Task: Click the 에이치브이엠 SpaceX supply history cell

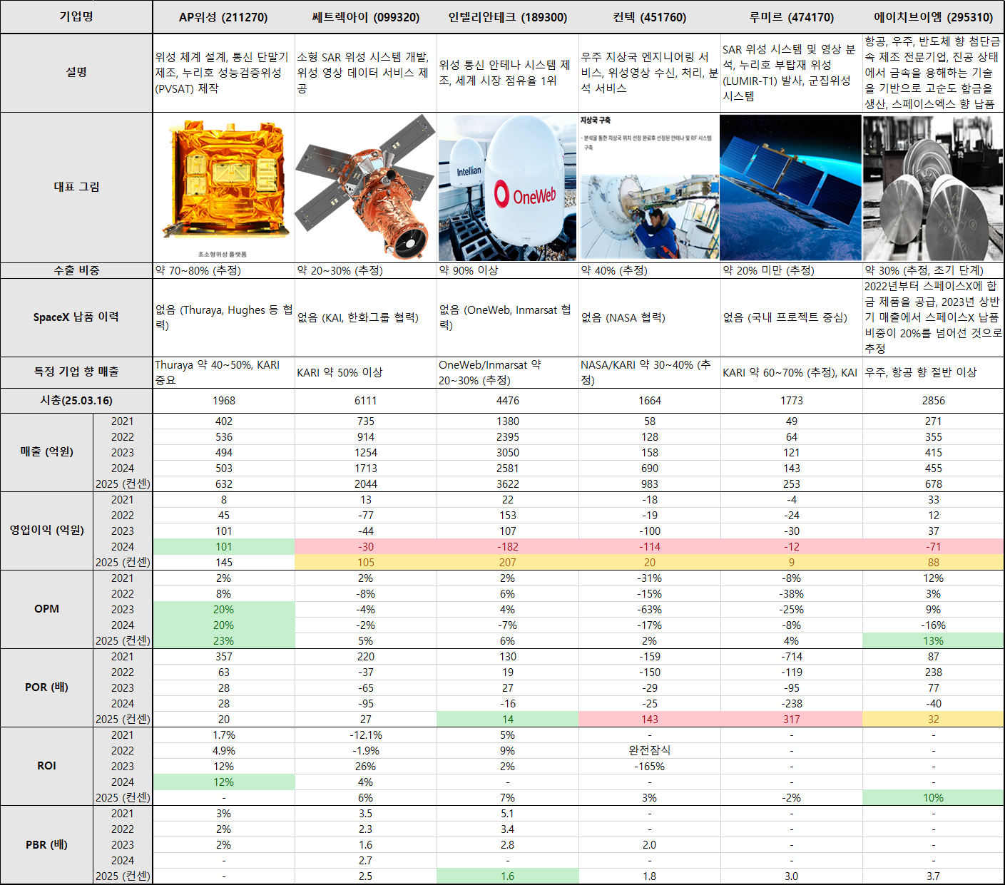Action: pyautogui.click(x=933, y=317)
